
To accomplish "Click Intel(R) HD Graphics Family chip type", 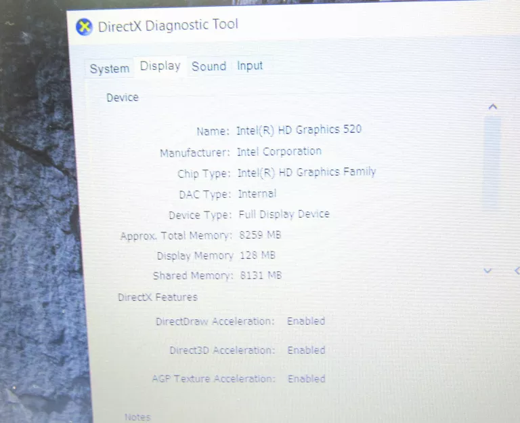I will coord(307,172).
